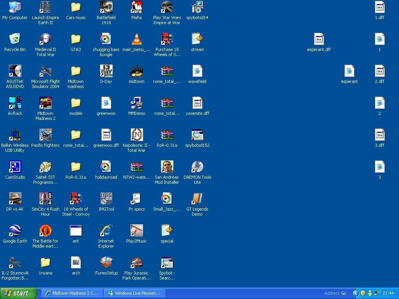Select the San Andreas Mod Installer icon

pos(167,167)
